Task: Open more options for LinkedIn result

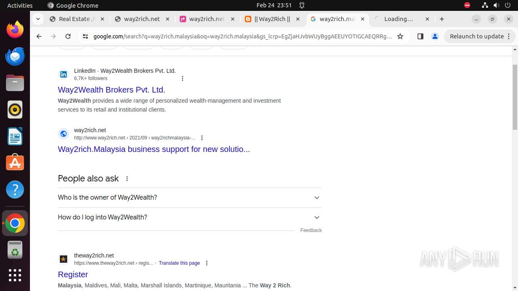Action: click(x=183, y=78)
